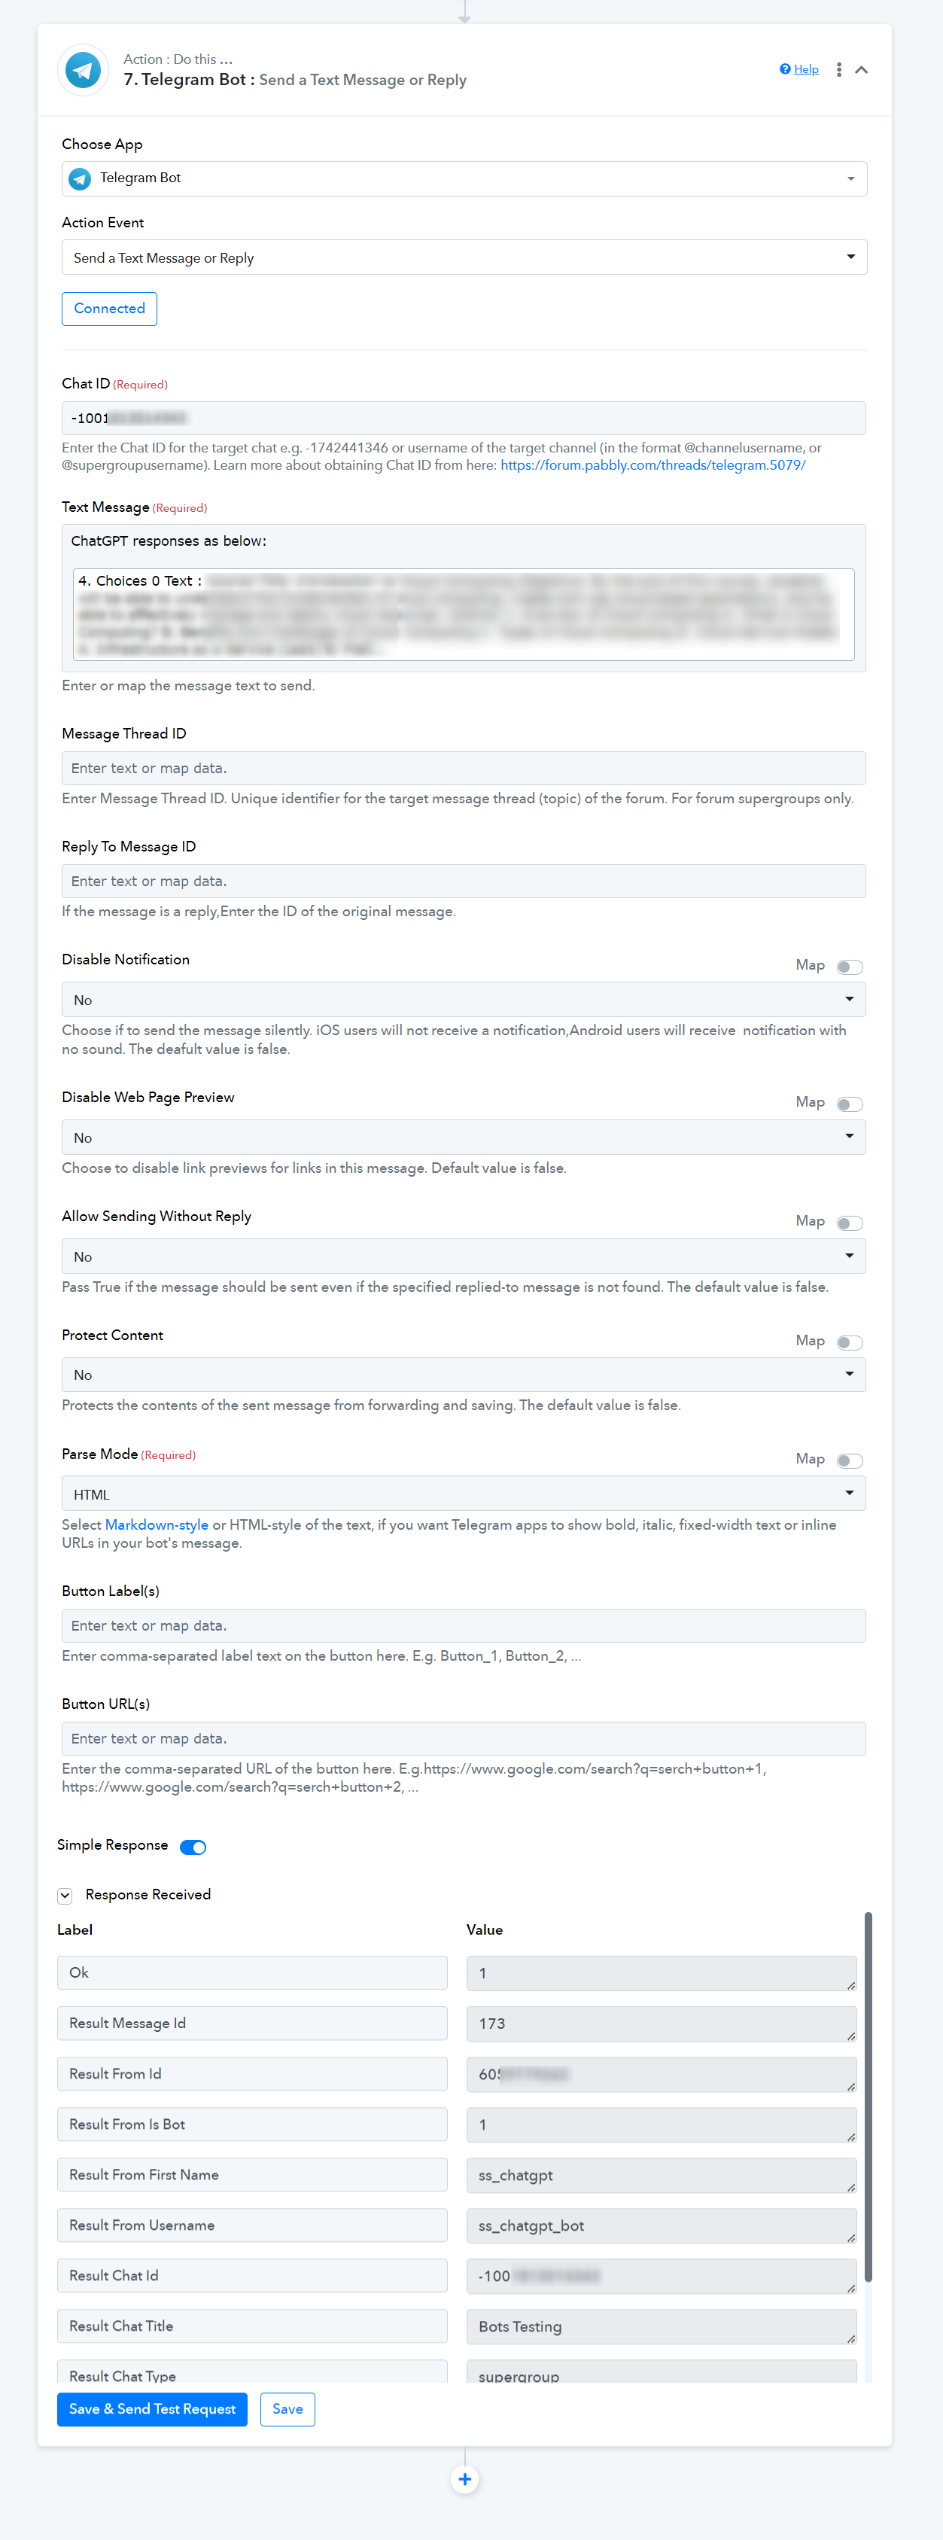Collapse the step with the chevron-up icon
This screenshot has height=2540, width=943.
pos(861,70)
